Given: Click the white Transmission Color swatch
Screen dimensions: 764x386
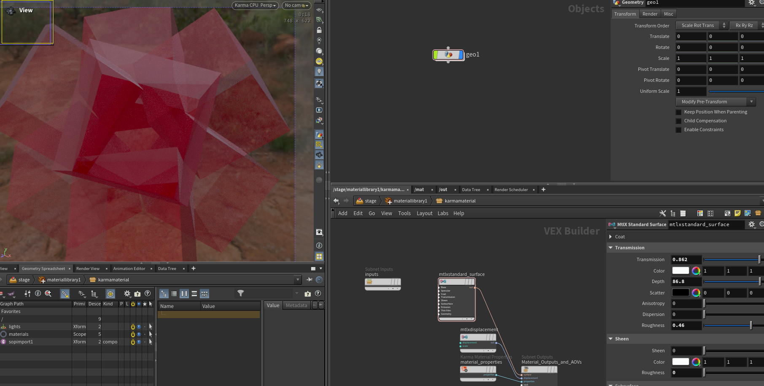Looking at the screenshot, I should click(681, 270).
